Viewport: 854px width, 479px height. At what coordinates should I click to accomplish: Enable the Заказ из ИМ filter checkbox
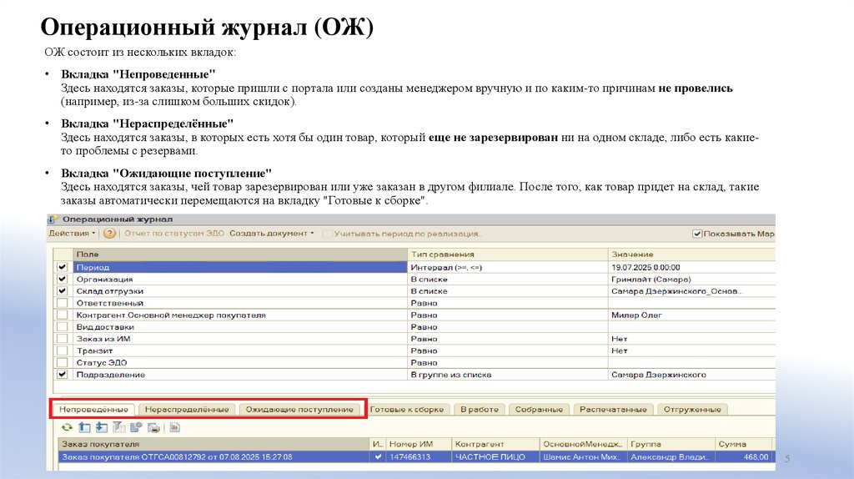(x=62, y=339)
